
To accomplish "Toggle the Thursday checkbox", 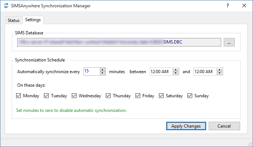I will pos(108,96).
